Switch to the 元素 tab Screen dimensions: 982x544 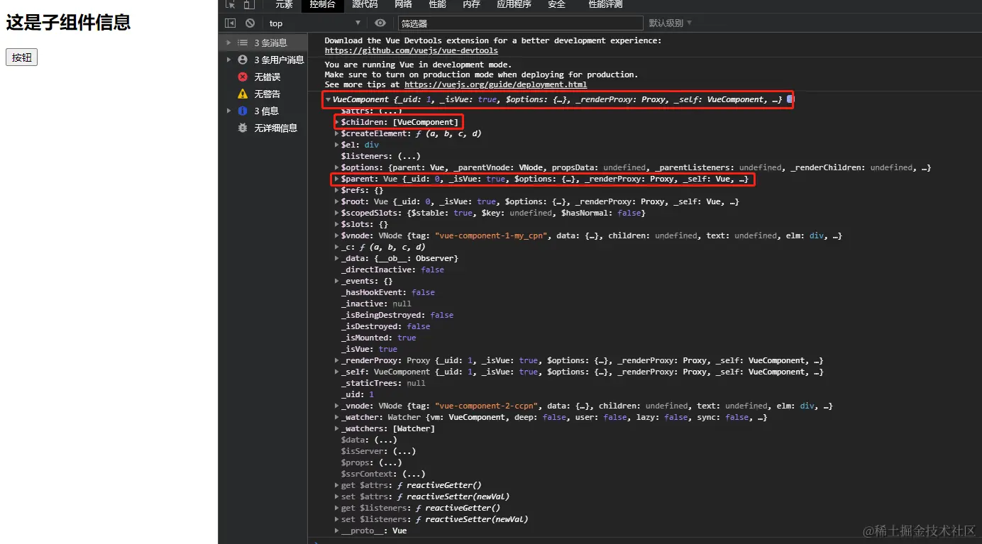click(284, 4)
